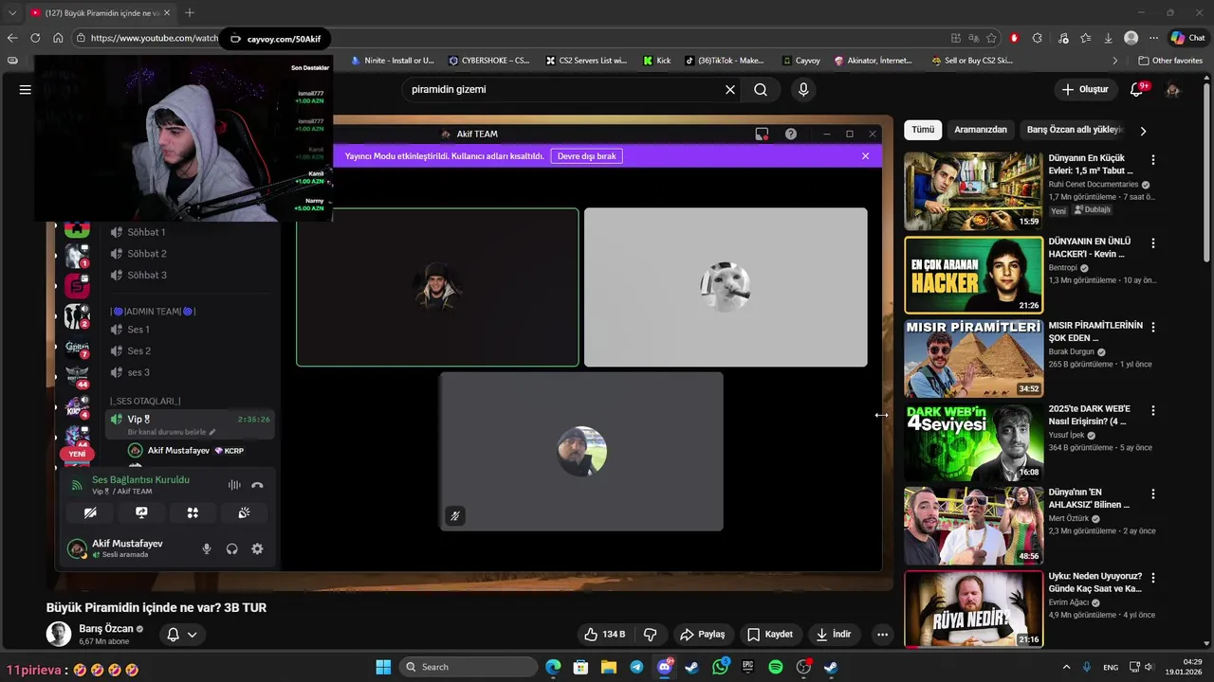Dismiss the streamer mode purple banner
The width and height of the screenshot is (1214, 682).
[865, 156]
